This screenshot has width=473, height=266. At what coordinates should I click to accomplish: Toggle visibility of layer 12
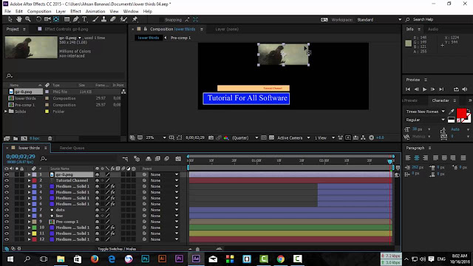click(x=7, y=239)
